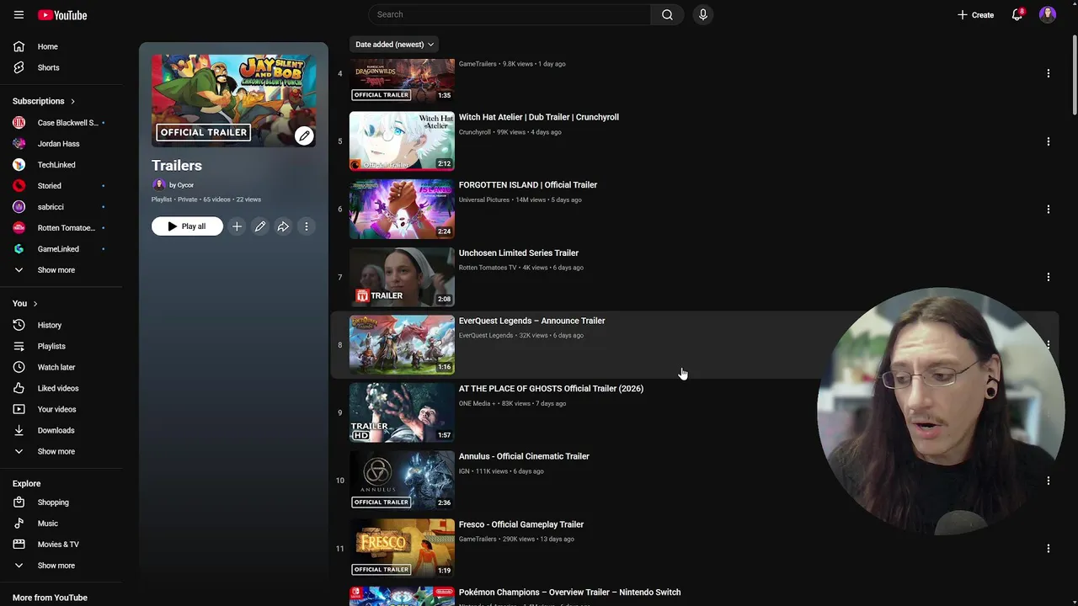
Task: Open the Create button
Action: pos(975,14)
